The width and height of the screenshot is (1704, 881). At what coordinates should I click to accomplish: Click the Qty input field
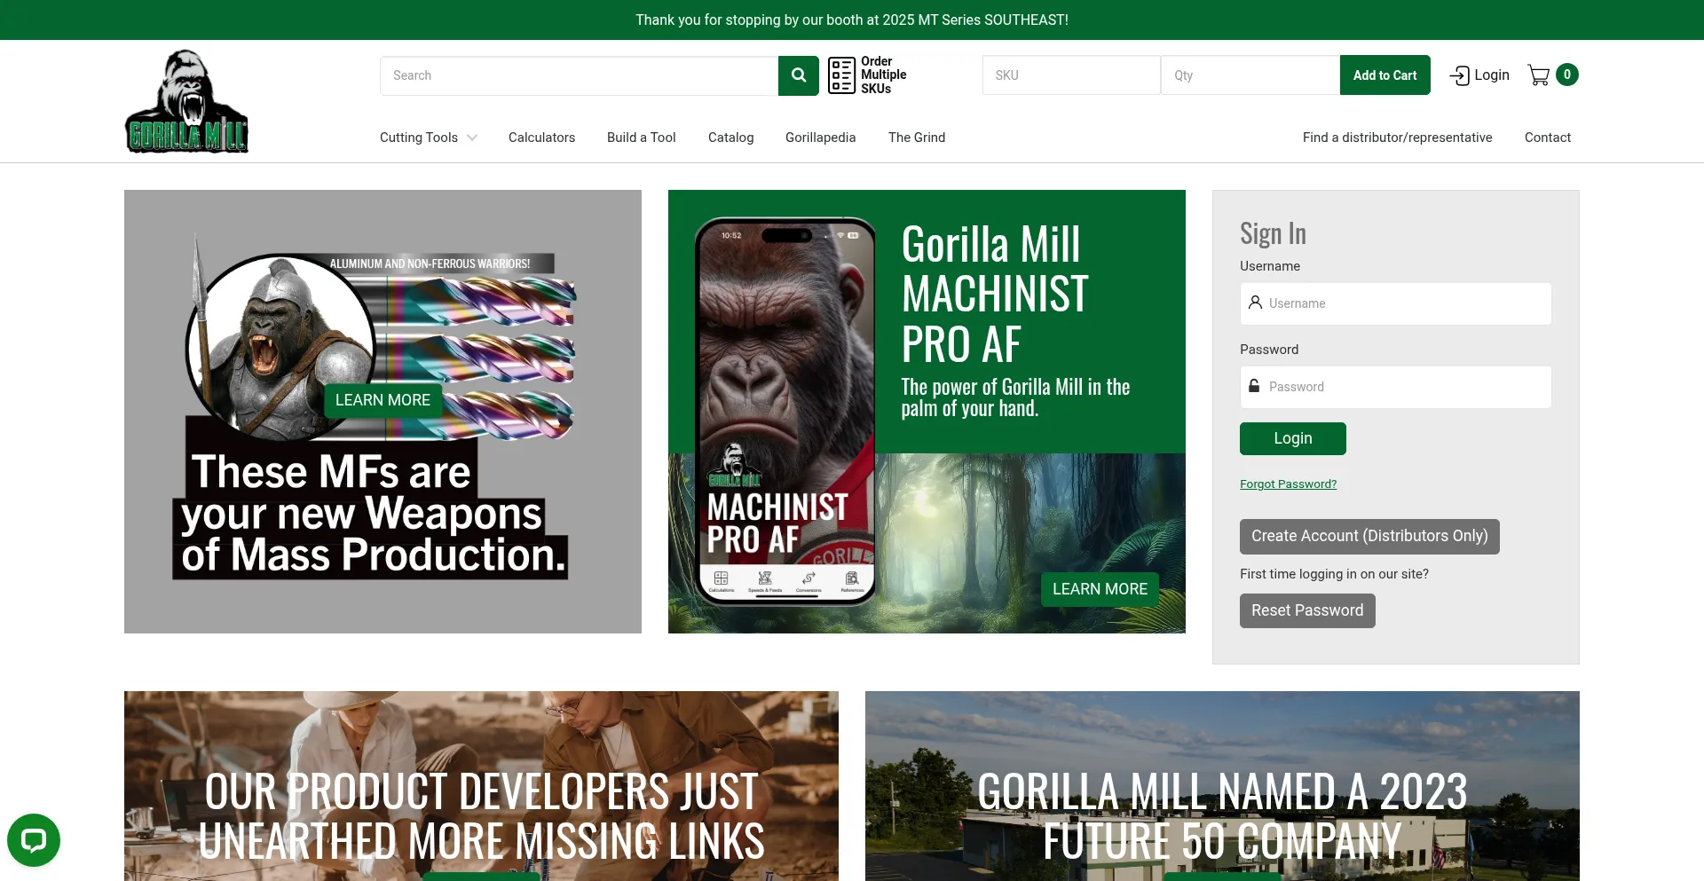[x=1249, y=75]
